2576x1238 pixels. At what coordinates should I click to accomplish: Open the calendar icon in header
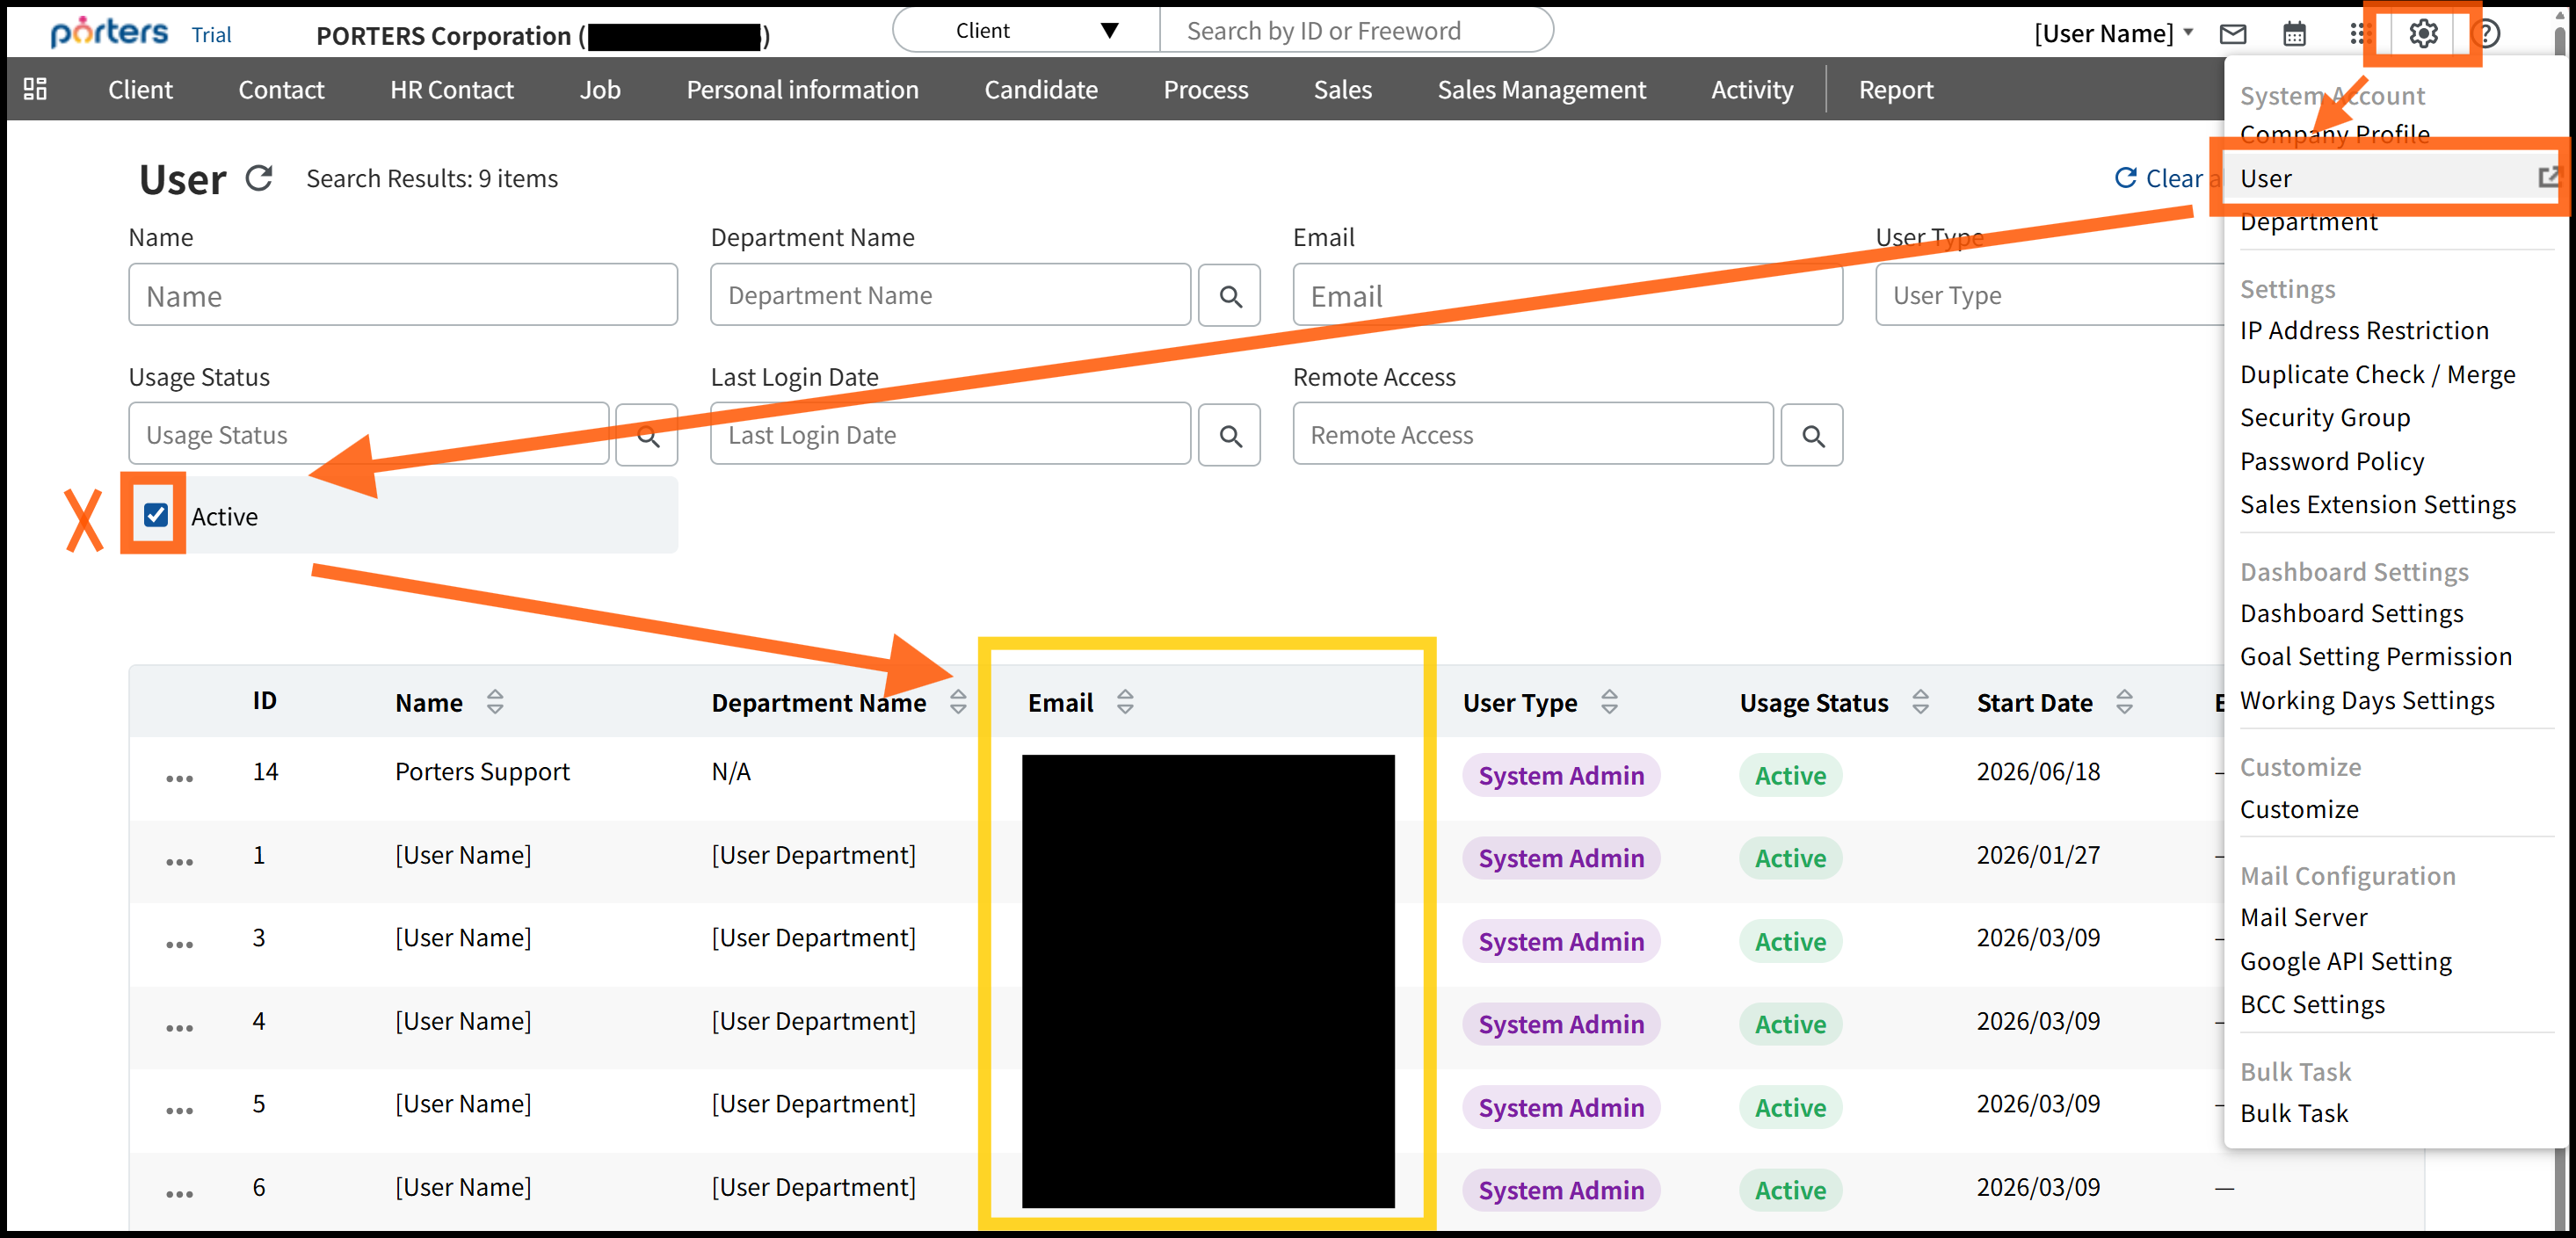point(2294,34)
